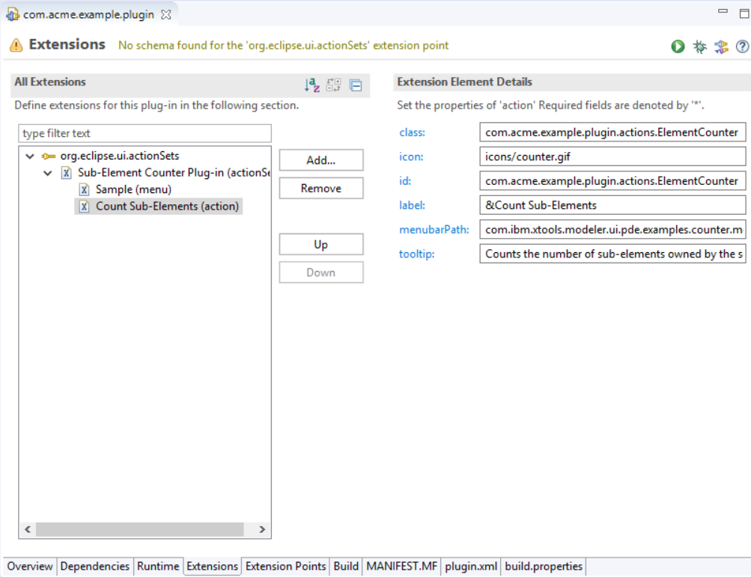751x577 pixels.
Task: Go to the Extension Points tab
Action: (285, 567)
